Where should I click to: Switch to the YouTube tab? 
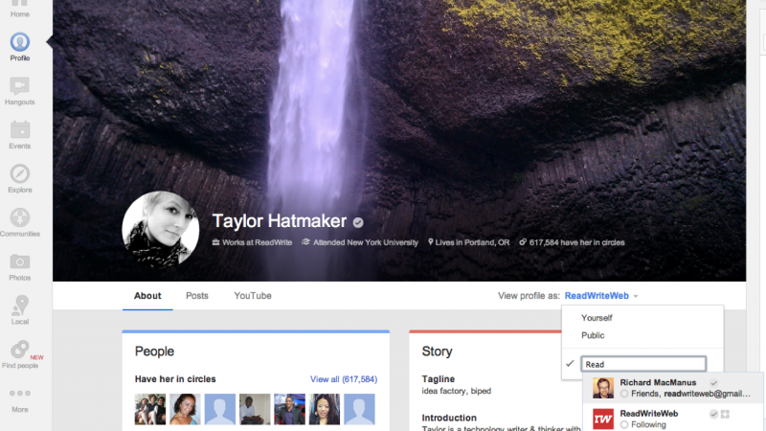(x=253, y=296)
